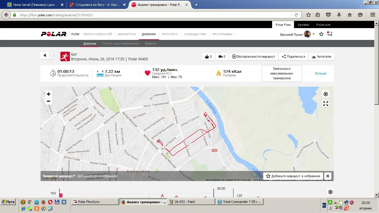Click the heart rate graph timeline marker

(x=213, y=193)
